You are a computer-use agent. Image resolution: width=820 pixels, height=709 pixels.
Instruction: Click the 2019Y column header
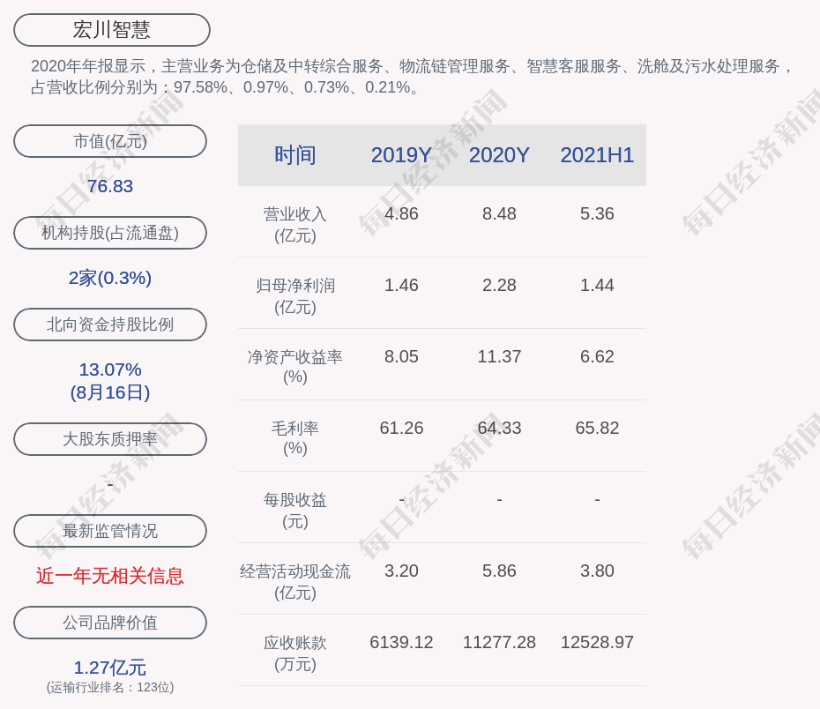click(x=402, y=155)
